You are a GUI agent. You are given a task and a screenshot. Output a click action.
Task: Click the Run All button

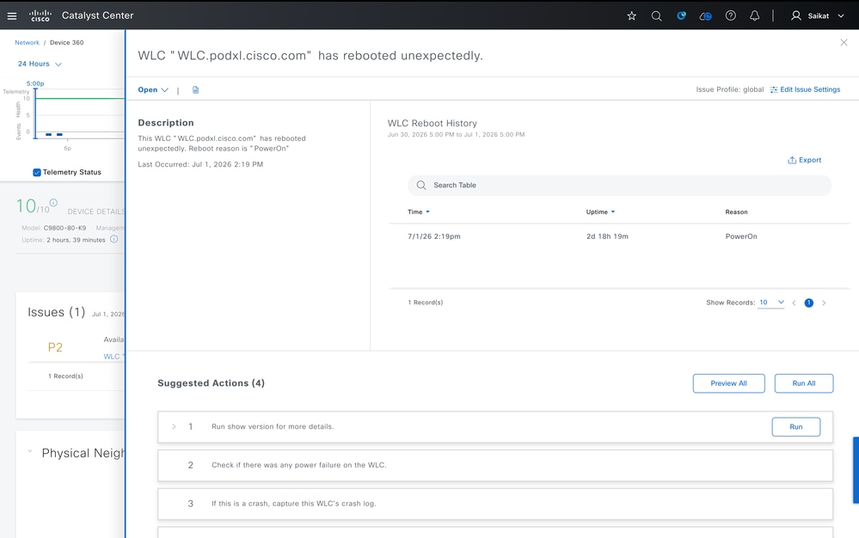click(804, 383)
